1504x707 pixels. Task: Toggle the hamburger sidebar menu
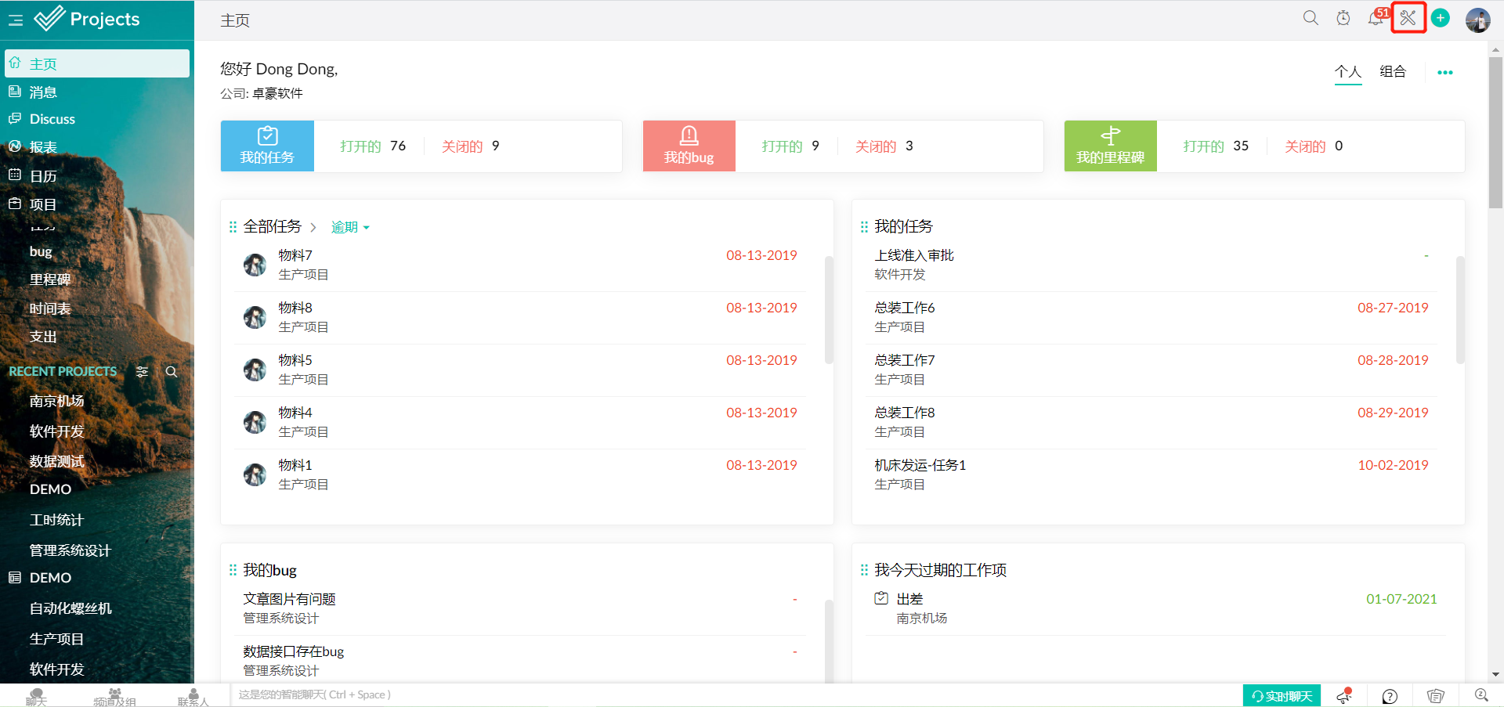(x=16, y=20)
